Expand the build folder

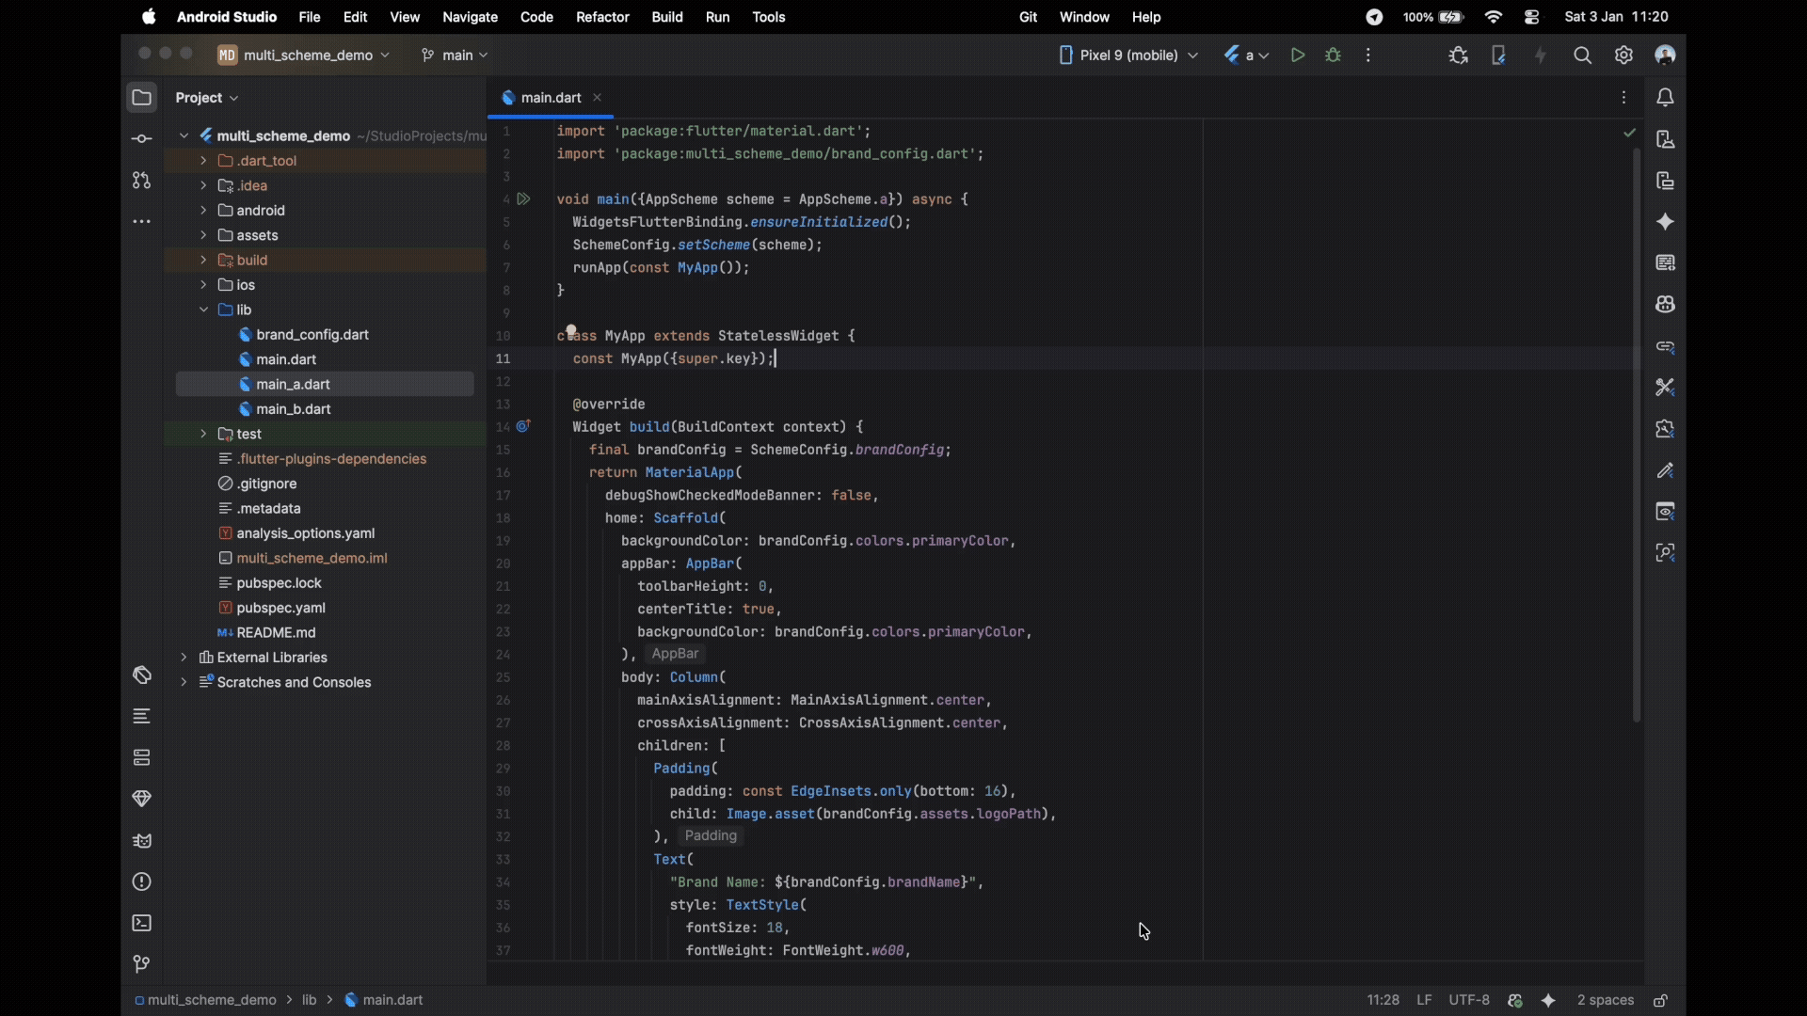[203, 261]
